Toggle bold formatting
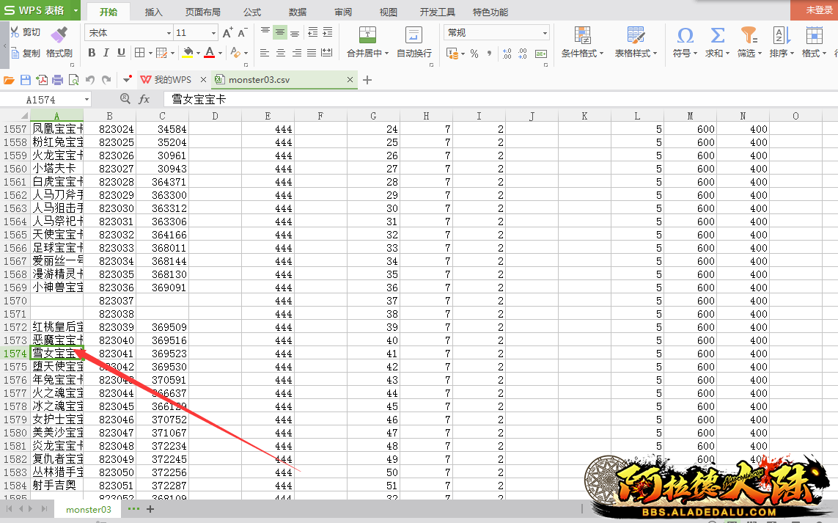The image size is (838, 523). click(x=92, y=53)
